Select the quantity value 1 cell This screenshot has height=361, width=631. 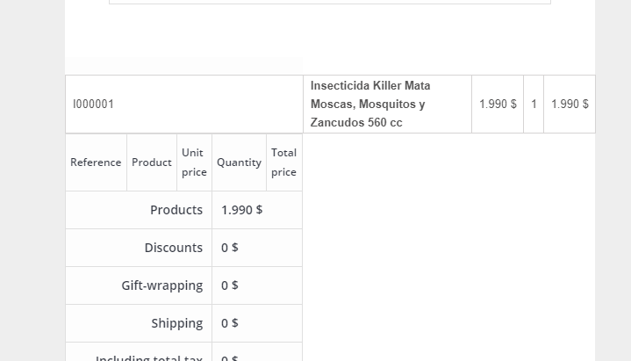pos(534,104)
